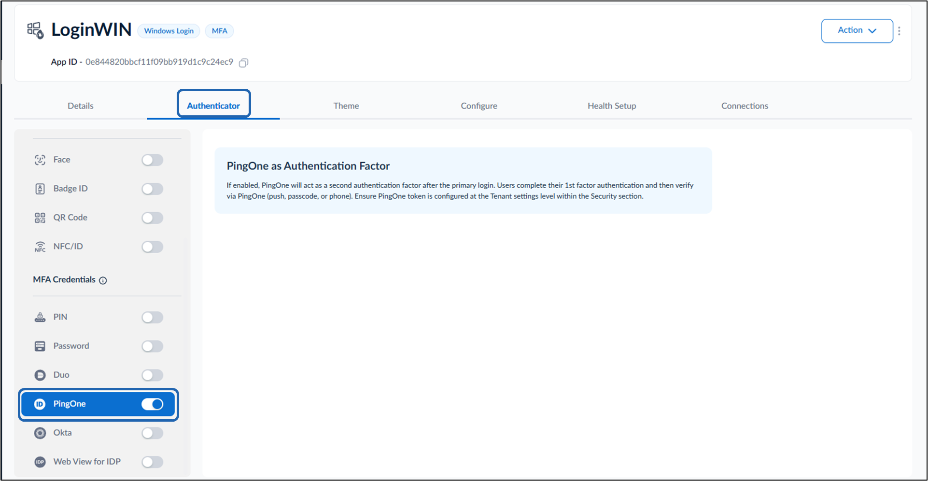Click the MFA tag
928x481 pixels.
pyautogui.click(x=219, y=31)
